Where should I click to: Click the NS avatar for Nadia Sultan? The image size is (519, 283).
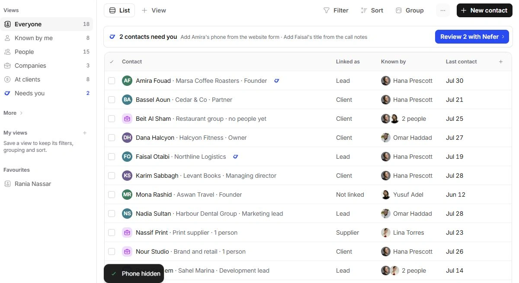pyautogui.click(x=127, y=214)
